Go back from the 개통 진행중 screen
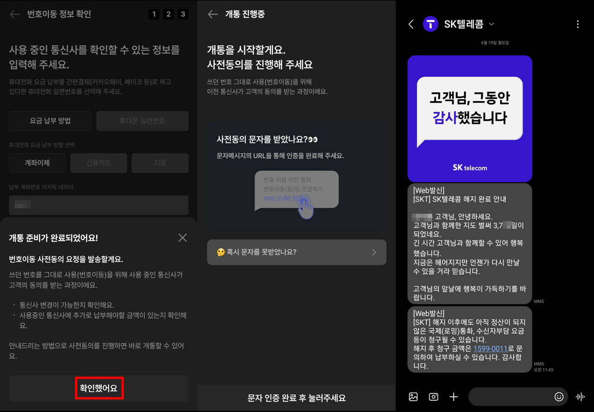 pyautogui.click(x=213, y=15)
